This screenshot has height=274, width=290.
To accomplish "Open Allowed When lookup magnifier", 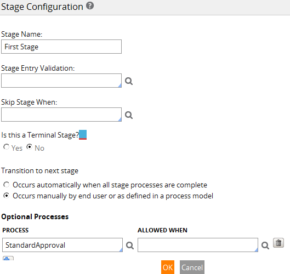I will point(265,246).
